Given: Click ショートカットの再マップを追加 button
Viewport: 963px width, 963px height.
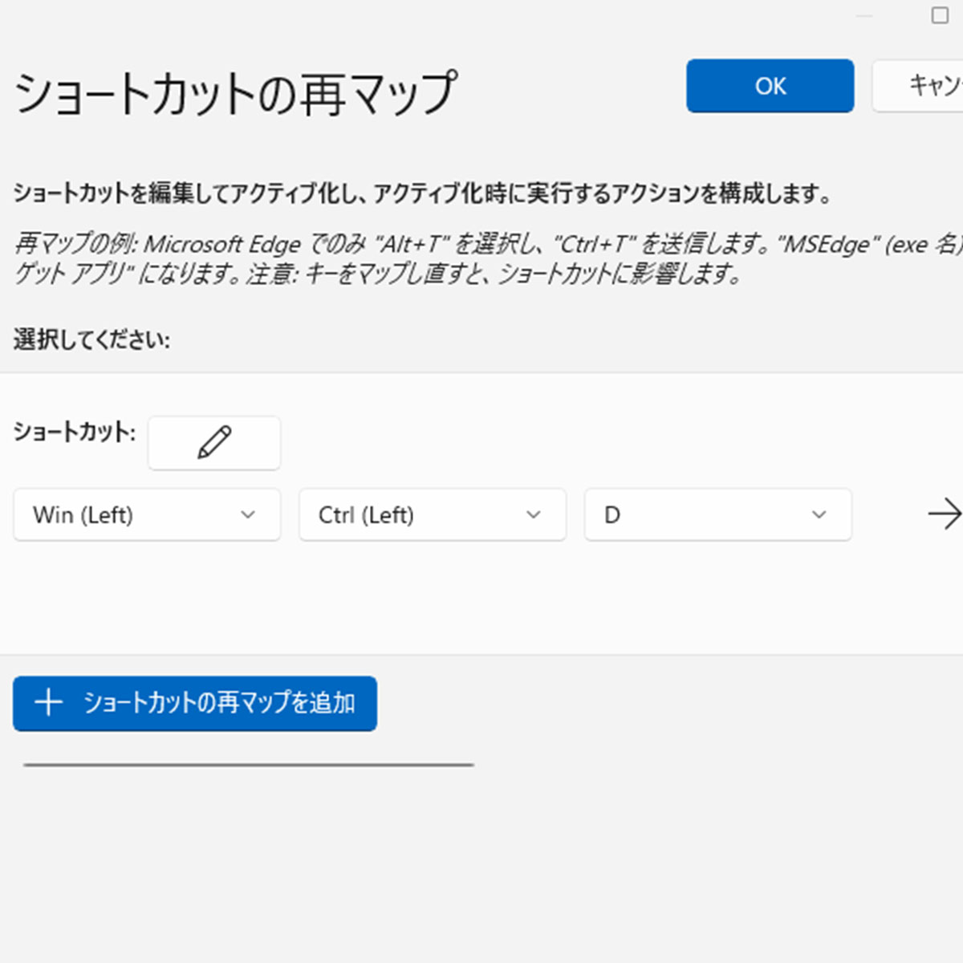Looking at the screenshot, I should tap(195, 704).
